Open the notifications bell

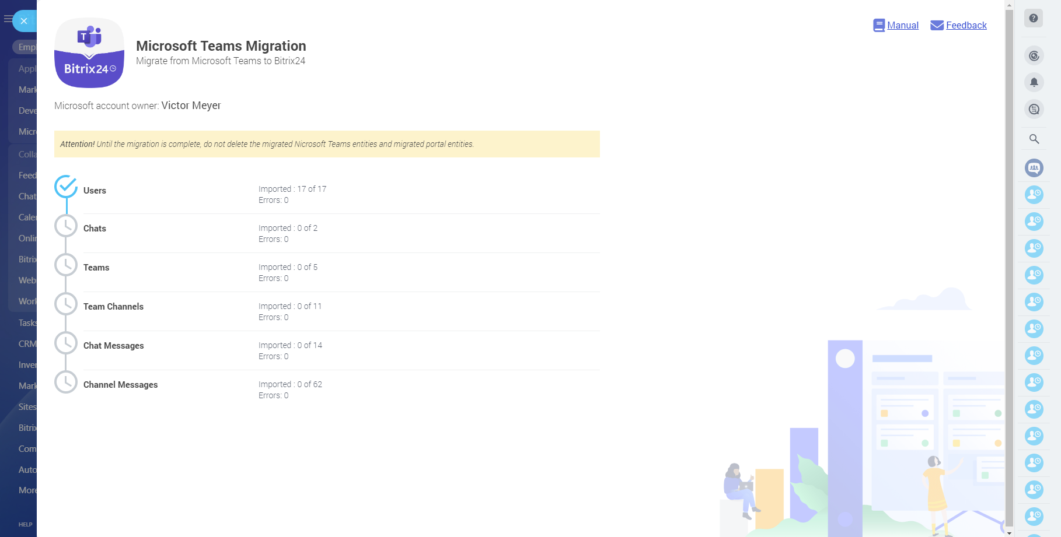click(x=1034, y=82)
